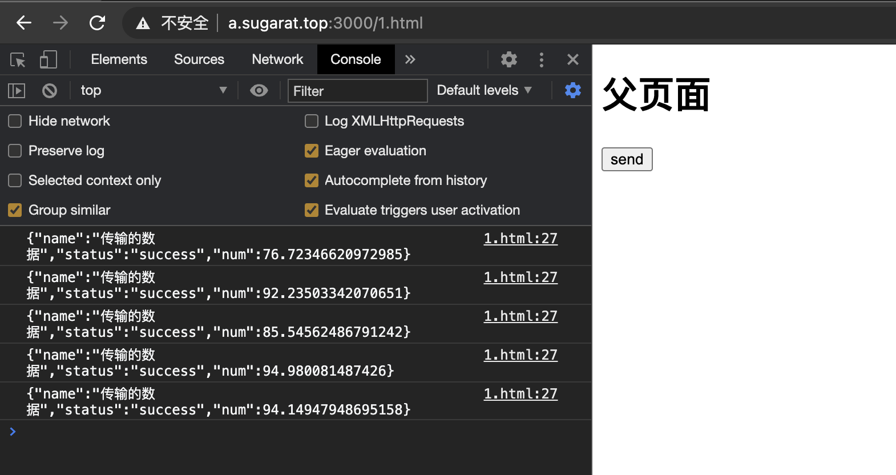Open 1.html:27 link for num 92.23 log
896x475 pixels.
tap(520, 277)
